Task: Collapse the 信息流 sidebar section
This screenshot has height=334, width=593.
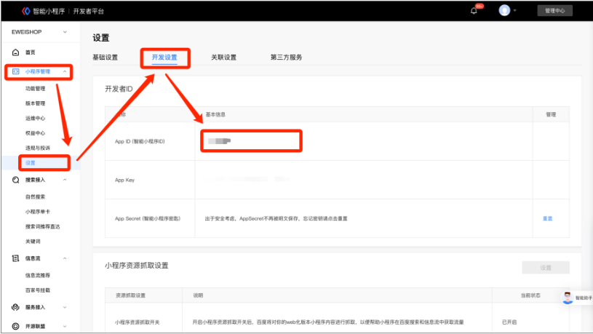Action: click(x=65, y=258)
